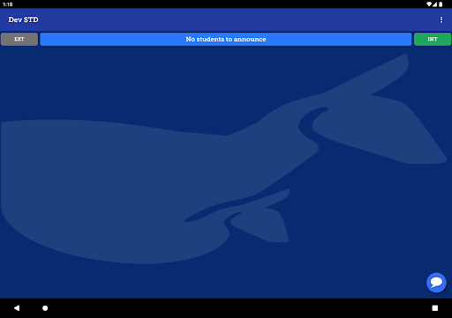Tap the Android back navigation button
This screenshot has width=452, height=318.
[x=17, y=308]
